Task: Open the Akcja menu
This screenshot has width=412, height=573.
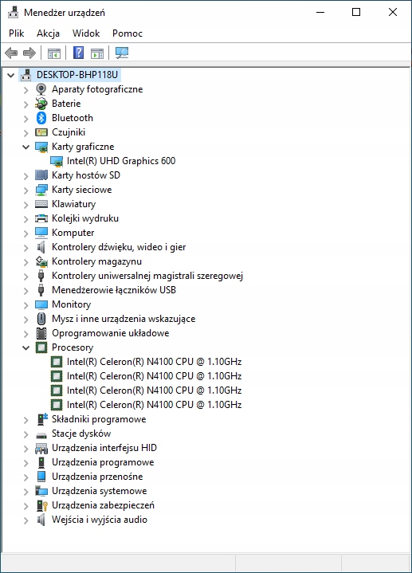Action: 48,33
